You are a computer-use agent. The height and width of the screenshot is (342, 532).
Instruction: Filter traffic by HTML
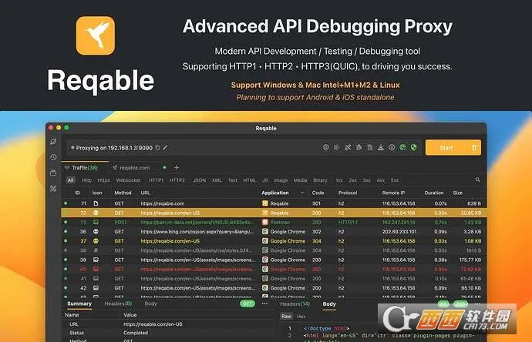tap(250, 180)
